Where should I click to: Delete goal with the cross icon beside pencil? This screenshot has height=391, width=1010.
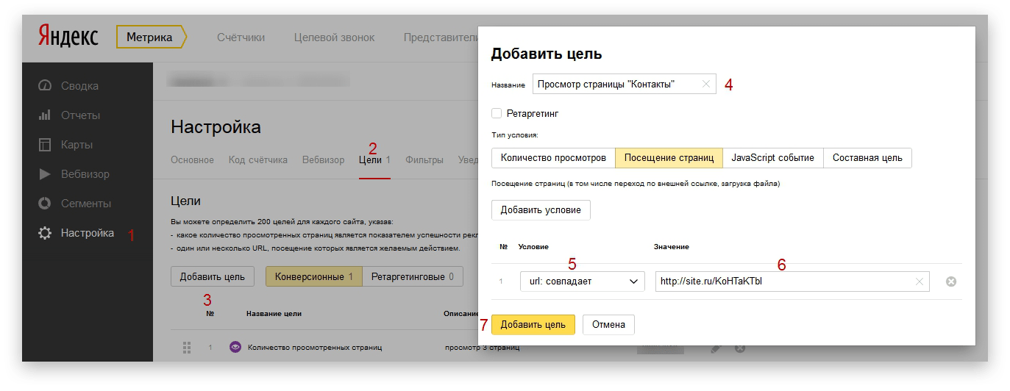coord(740,348)
